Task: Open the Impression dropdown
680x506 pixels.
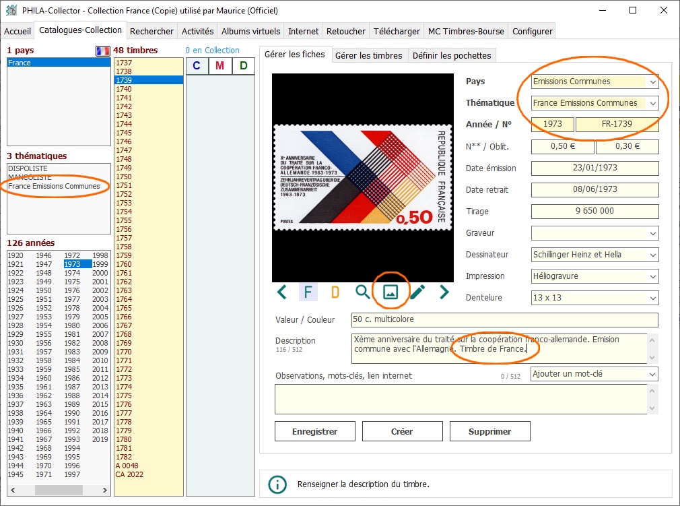Action: coord(652,276)
